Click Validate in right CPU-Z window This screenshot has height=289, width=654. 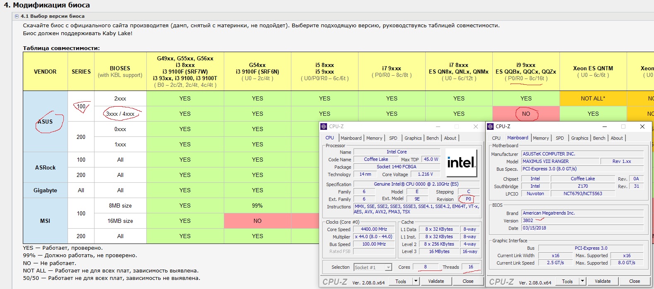(603, 282)
